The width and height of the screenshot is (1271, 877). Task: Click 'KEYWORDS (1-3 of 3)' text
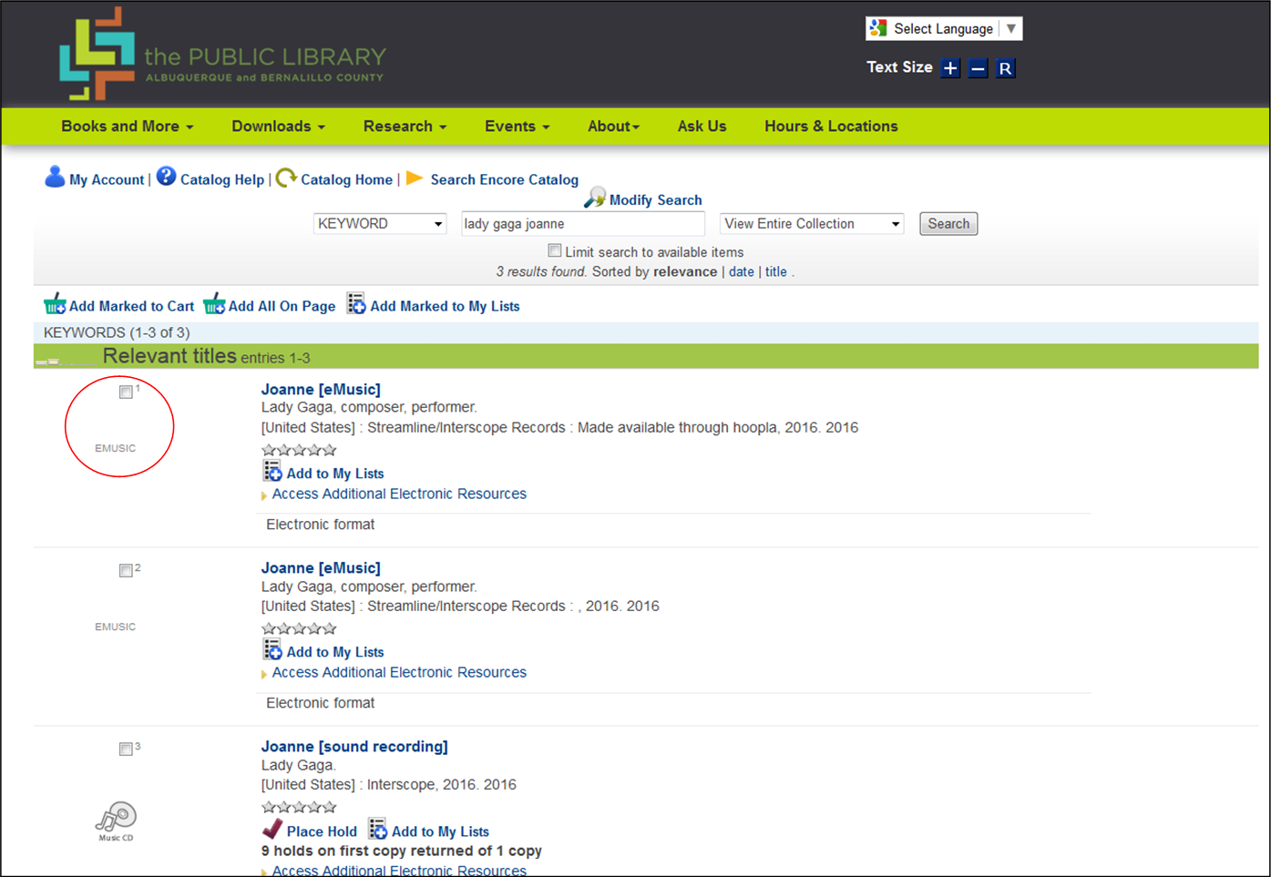117,332
